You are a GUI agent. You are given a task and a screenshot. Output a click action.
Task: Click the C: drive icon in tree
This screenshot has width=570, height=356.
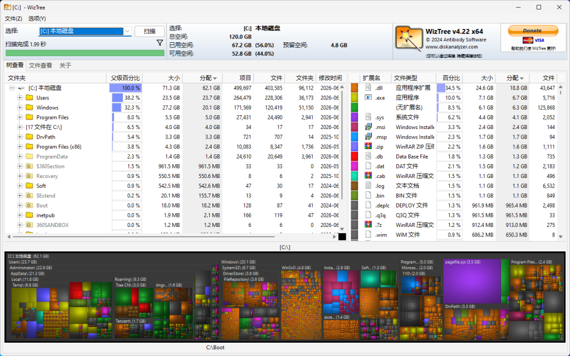tap(22, 88)
